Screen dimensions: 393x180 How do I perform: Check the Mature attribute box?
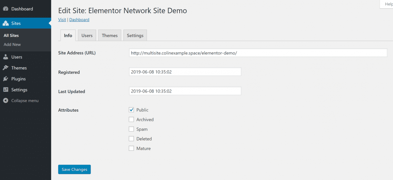(131, 148)
